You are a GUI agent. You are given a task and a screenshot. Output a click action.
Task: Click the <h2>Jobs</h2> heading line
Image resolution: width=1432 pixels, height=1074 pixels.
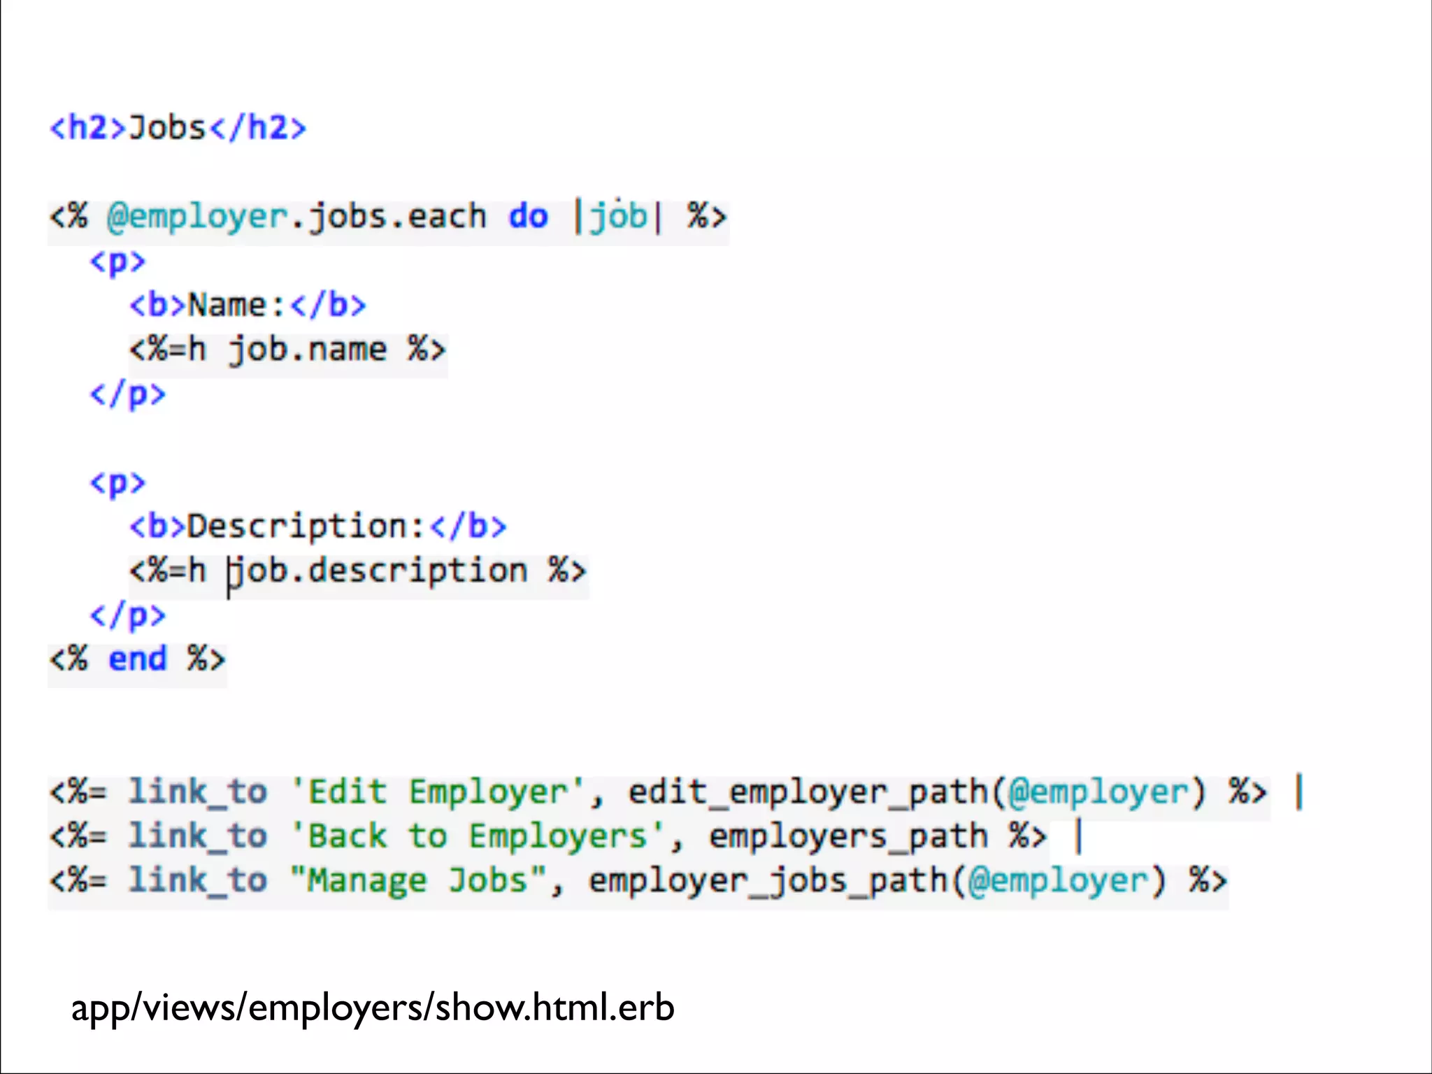178,128
